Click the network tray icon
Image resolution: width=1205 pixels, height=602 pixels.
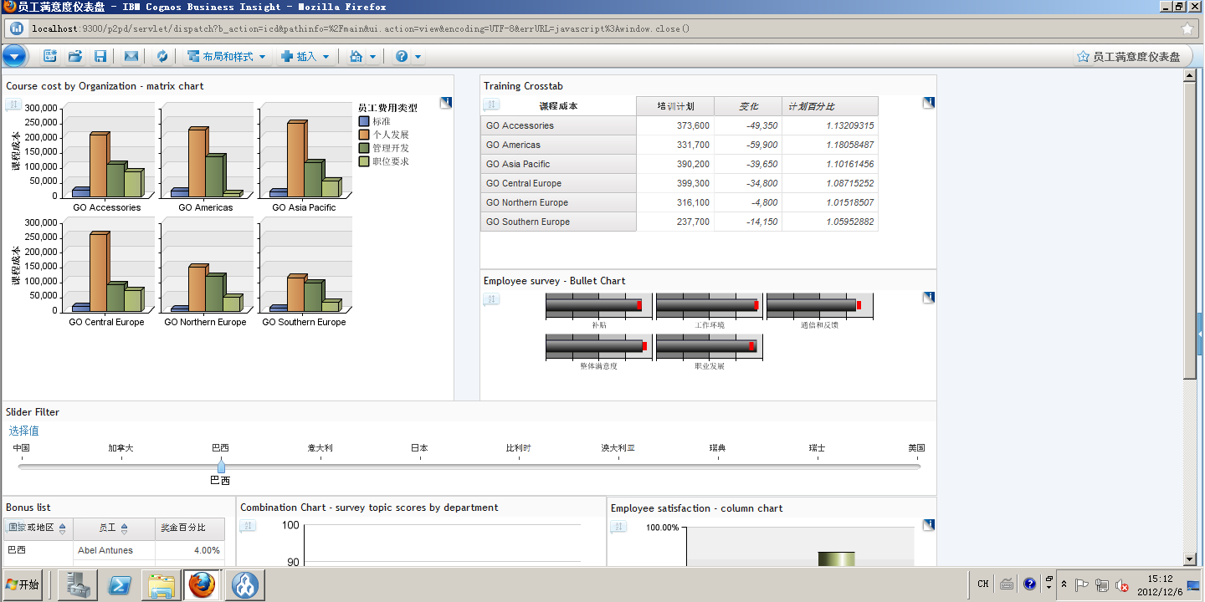1102,585
